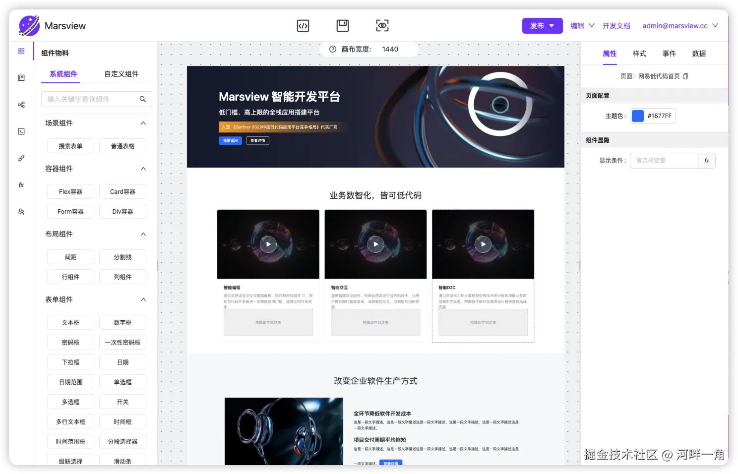The width and height of the screenshot is (738, 474).
Task: Open the 请选择变量 display condition select
Action: 664,161
